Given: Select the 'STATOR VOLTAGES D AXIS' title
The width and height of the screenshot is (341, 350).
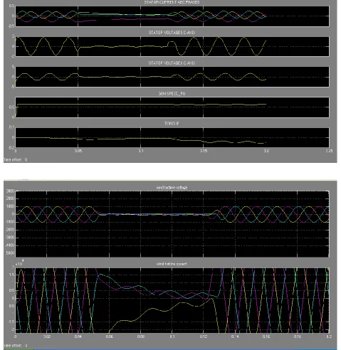Looking at the screenshot, I should point(172,33).
